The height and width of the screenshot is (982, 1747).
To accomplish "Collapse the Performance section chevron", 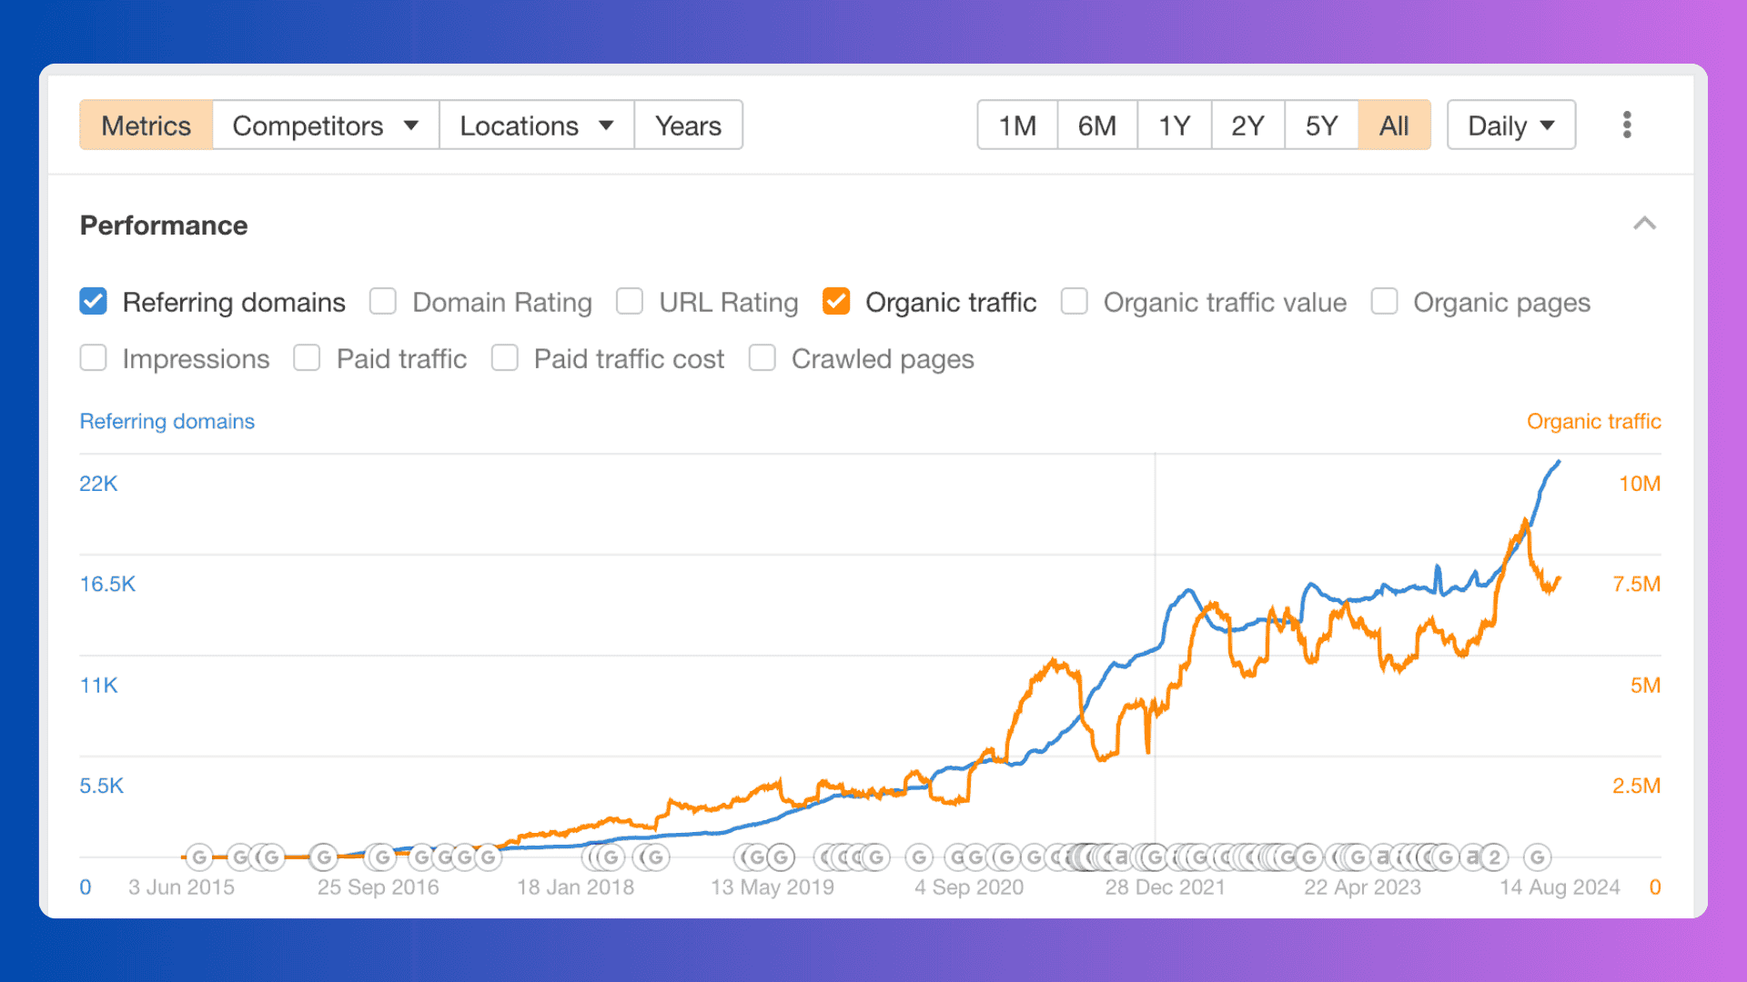I will [x=1644, y=224].
